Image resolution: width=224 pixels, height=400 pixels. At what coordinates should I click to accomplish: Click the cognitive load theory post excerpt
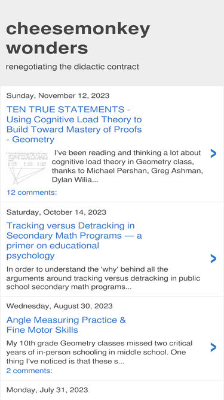pos(127,166)
